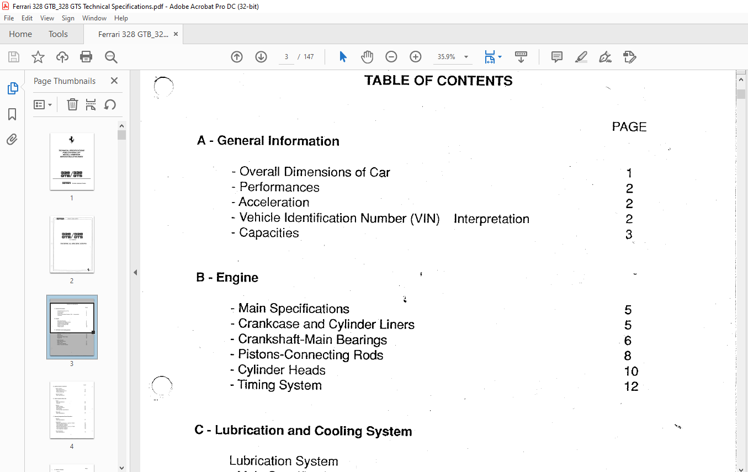
Task: Open the Edit menu
Action: tap(27, 18)
